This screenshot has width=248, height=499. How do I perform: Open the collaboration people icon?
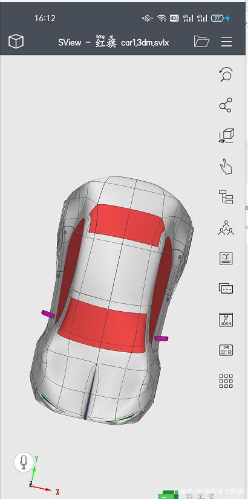[x=226, y=228]
